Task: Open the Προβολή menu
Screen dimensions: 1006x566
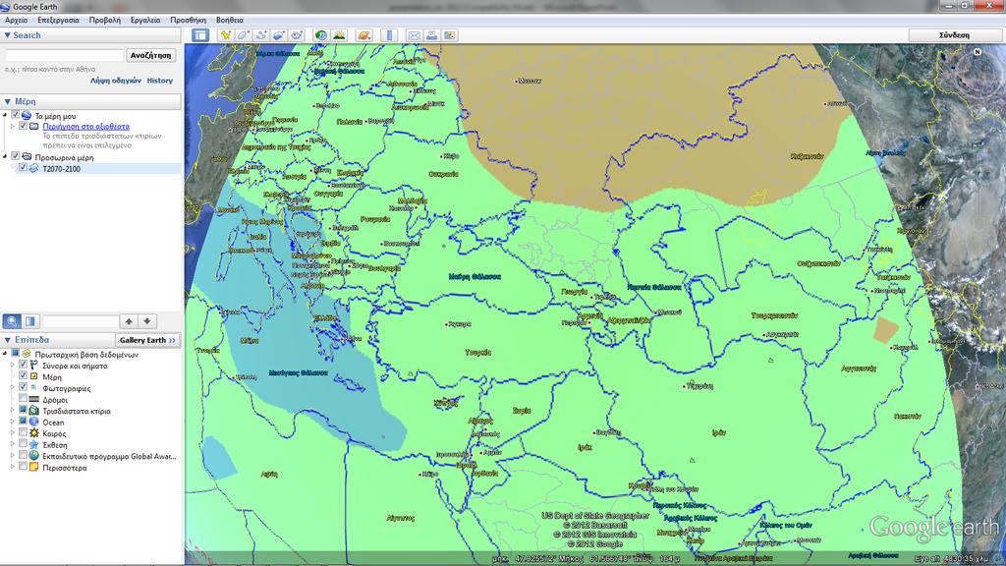Action: 104,20
